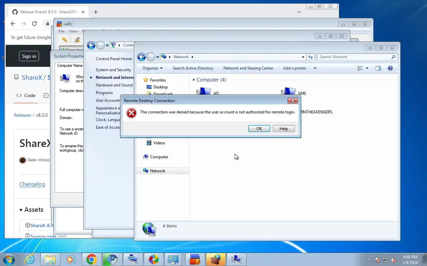Collapse the Computer (4) group
This screenshot has width=427, height=266.
pyautogui.click(x=193, y=80)
